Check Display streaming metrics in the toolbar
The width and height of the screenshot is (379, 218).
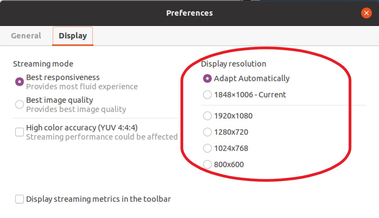19,199
